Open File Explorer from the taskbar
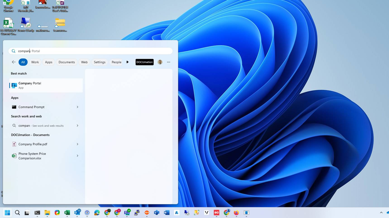This screenshot has width=389, height=218. 47,213
